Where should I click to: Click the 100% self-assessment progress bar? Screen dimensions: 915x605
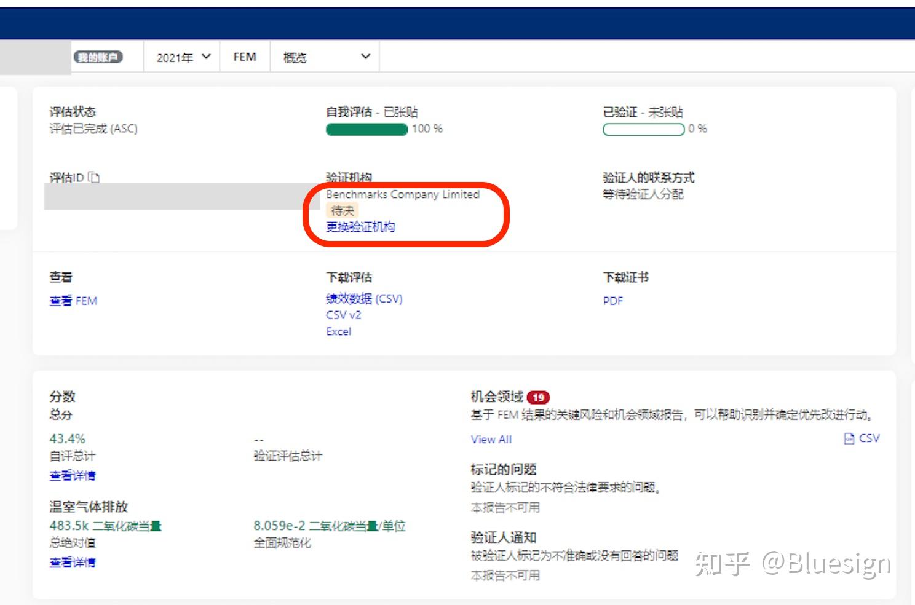(366, 129)
